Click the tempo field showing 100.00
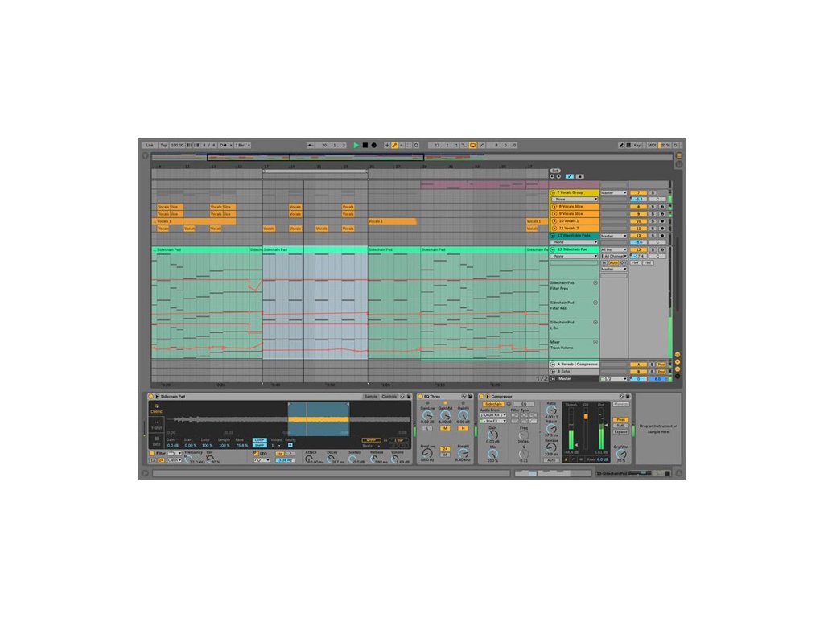Screen dimensions: 824x618 click(177, 145)
